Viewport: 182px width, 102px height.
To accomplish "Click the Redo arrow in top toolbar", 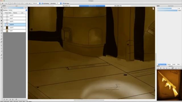I will pyautogui.click(x=6, y=3).
